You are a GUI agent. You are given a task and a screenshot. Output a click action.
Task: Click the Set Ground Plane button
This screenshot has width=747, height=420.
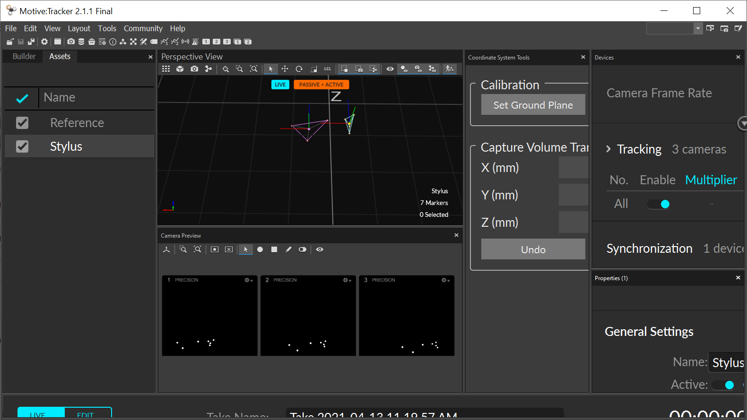(533, 105)
